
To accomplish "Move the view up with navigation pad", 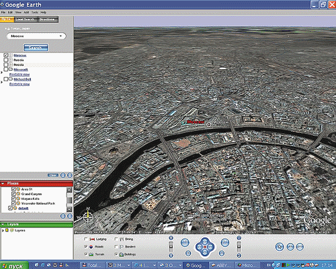I will tap(205, 241).
